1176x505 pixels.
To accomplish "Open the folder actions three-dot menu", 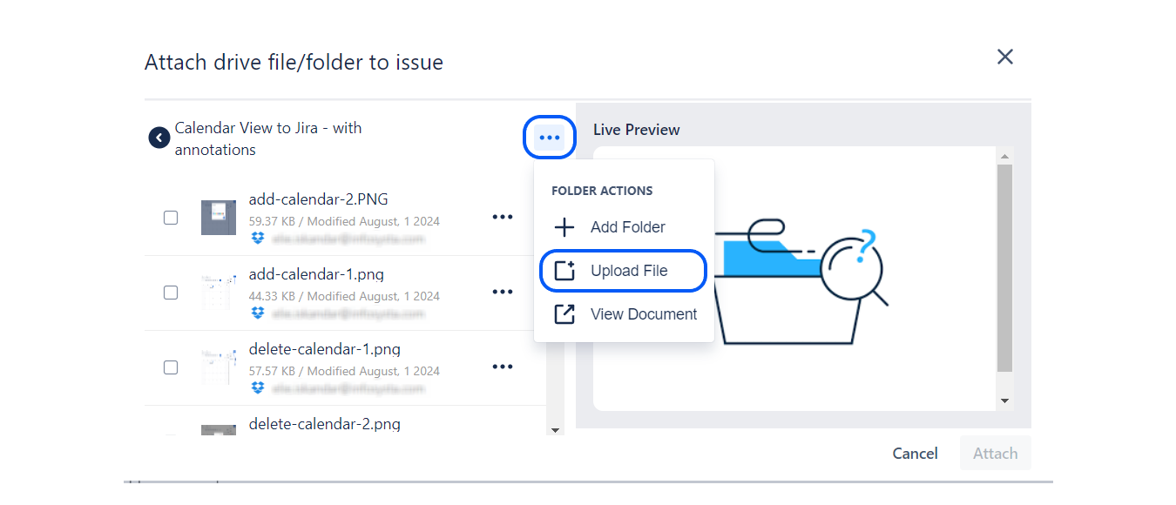I will tap(549, 138).
